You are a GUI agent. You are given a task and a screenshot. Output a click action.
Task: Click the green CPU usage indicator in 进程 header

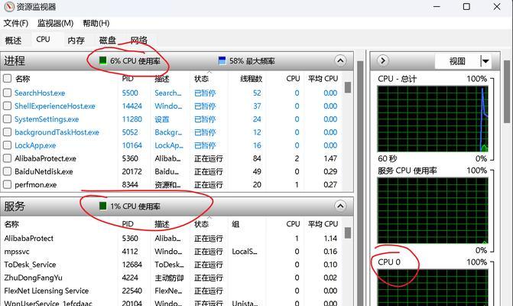[102, 60]
